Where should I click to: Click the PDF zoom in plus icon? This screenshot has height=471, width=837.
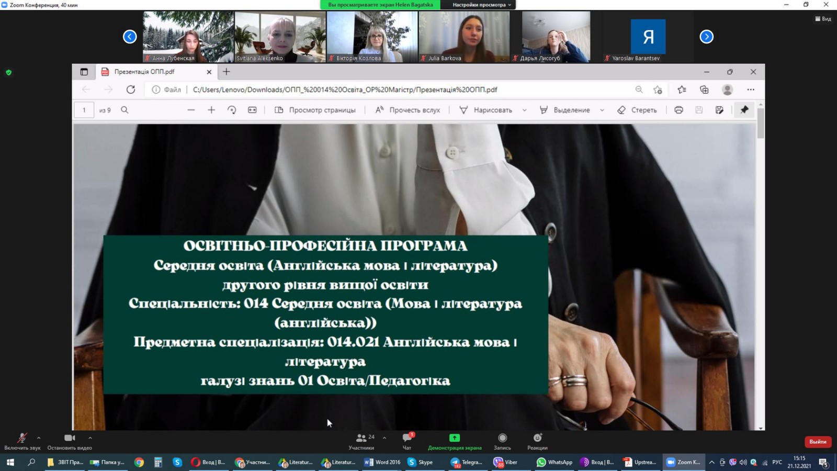pyautogui.click(x=211, y=110)
